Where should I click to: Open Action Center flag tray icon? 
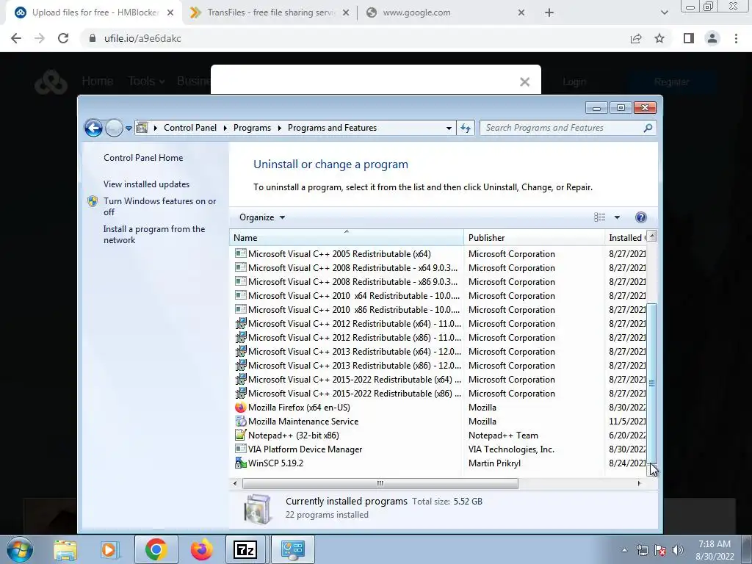660,550
